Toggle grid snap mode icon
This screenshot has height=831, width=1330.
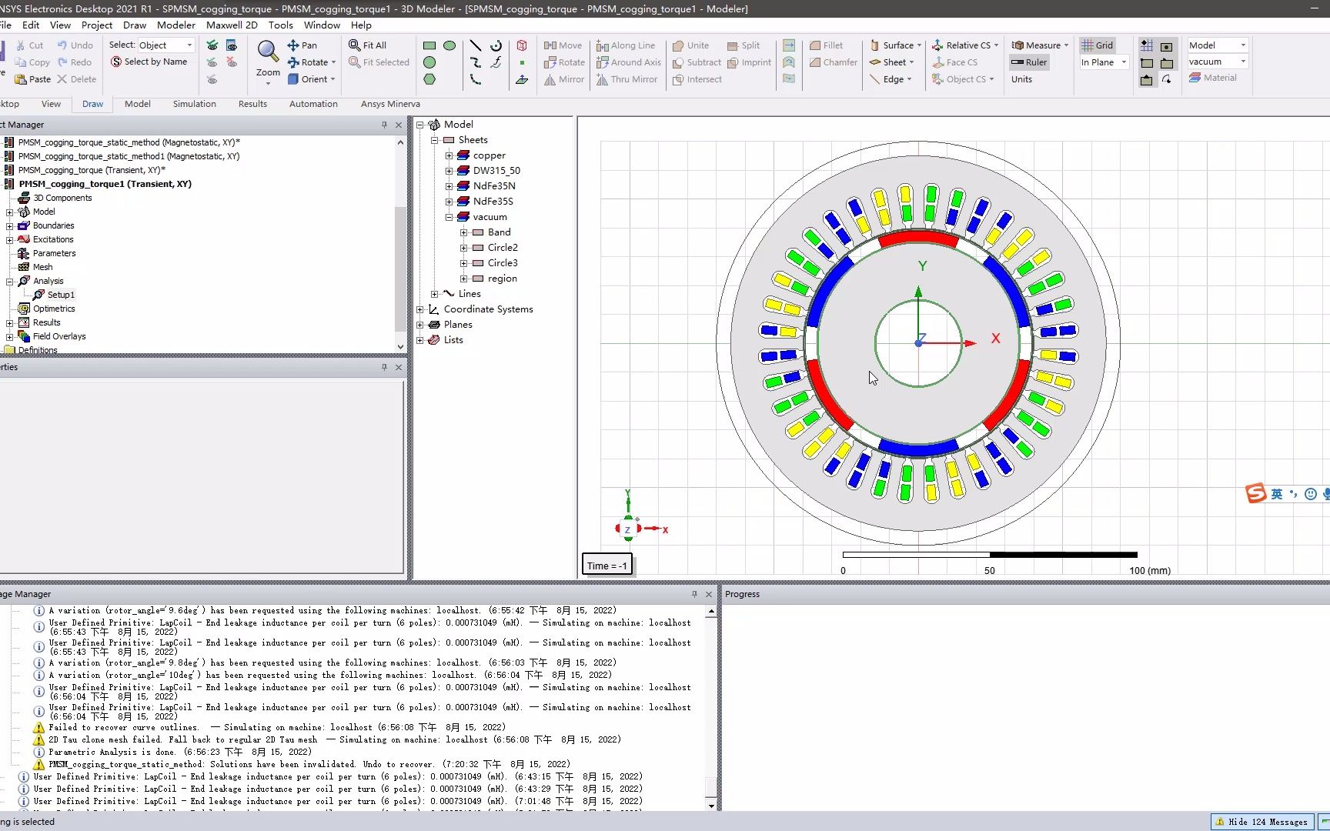tap(1147, 46)
